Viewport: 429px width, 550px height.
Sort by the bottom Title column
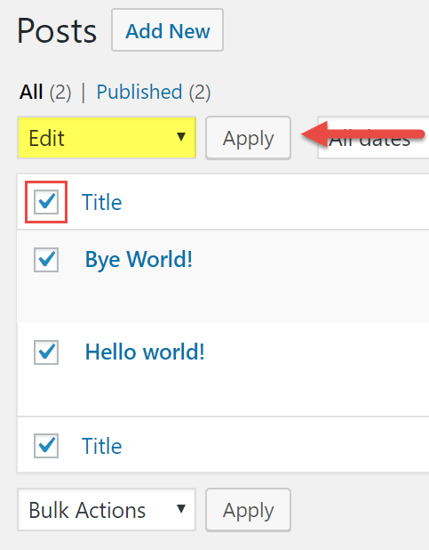point(102,446)
